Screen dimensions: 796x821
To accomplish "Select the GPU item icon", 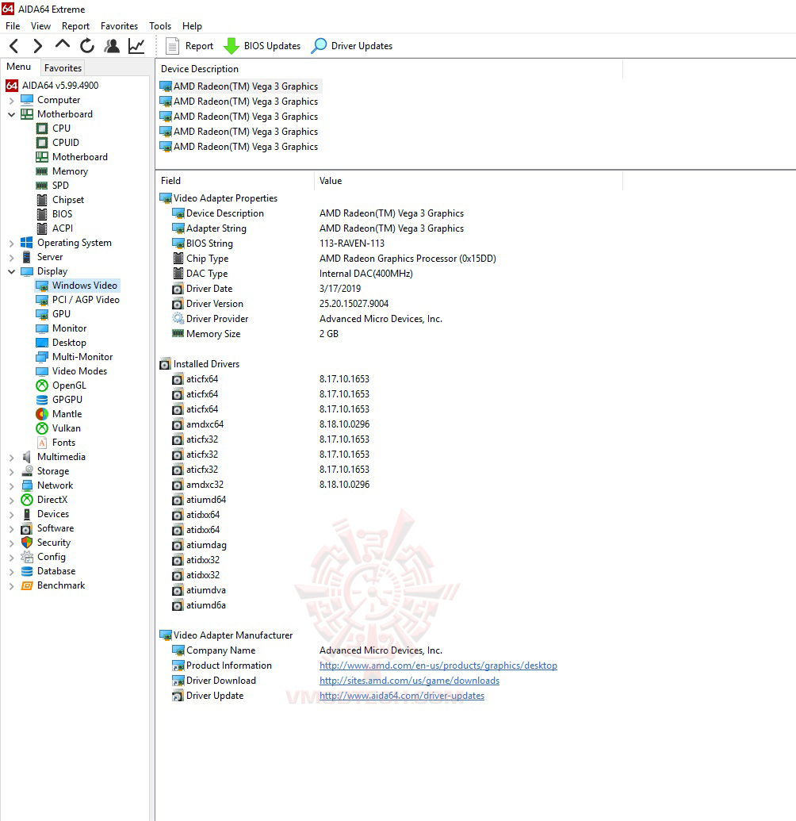I will tap(42, 314).
